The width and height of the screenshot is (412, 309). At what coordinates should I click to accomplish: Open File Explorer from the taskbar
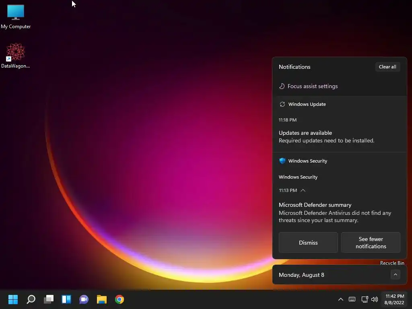pos(102,299)
